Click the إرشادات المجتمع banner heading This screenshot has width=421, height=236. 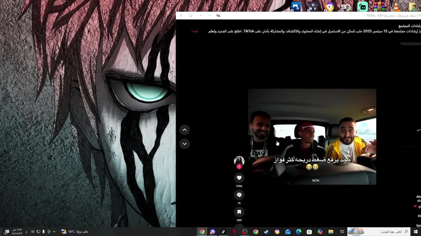coord(409,26)
